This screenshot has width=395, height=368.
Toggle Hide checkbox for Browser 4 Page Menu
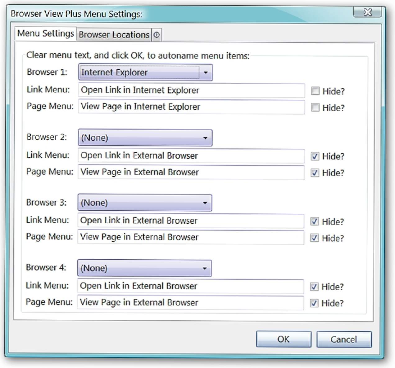pyautogui.click(x=314, y=303)
